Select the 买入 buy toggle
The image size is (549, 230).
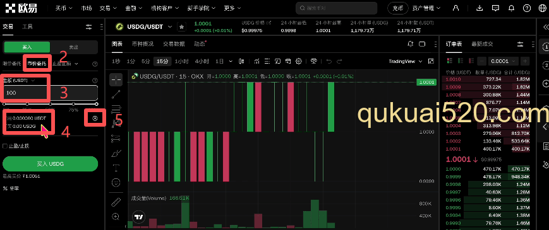27,47
